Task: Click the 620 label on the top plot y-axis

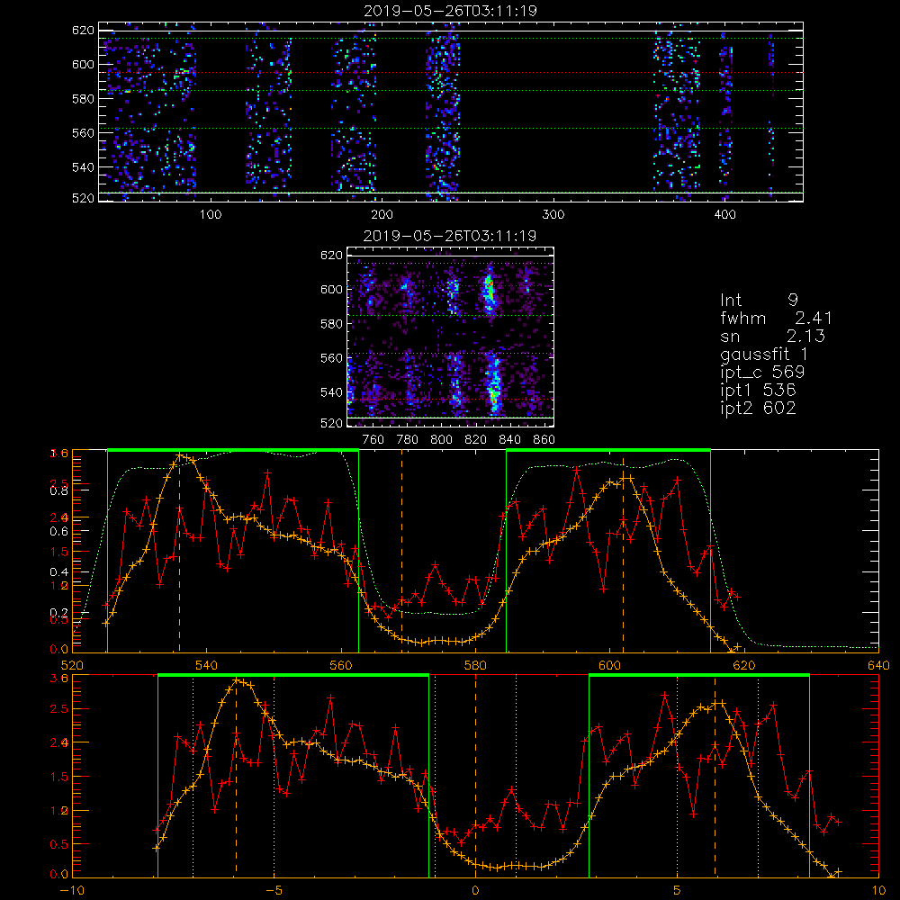Action: point(83,31)
